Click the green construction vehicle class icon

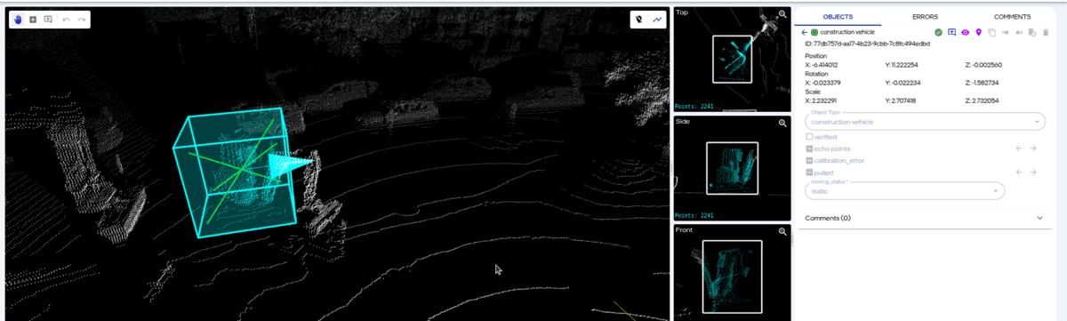pyautogui.click(x=814, y=32)
